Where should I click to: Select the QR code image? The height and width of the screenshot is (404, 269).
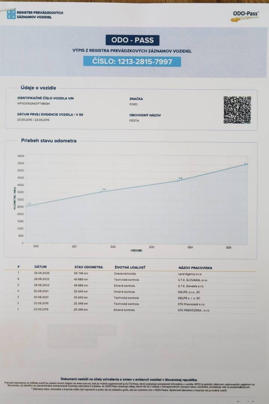point(237,110)
